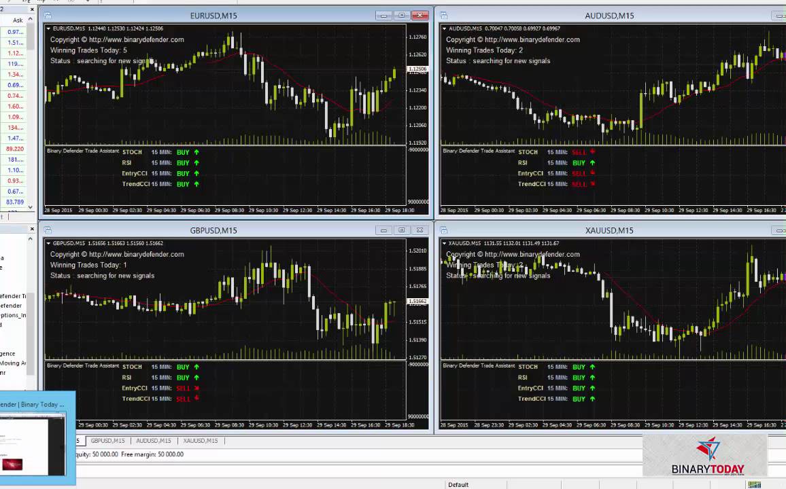Open the AUDUSD,M15 chart window system icon
The image size is (786, 489).
click(443, 16)
